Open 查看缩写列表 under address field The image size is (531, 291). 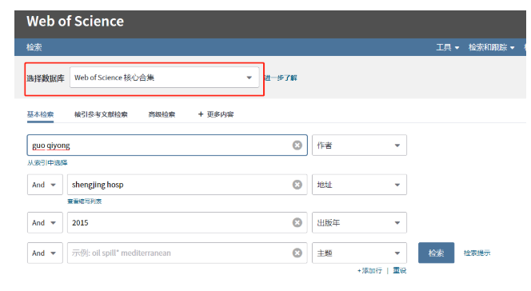[84, 201]
